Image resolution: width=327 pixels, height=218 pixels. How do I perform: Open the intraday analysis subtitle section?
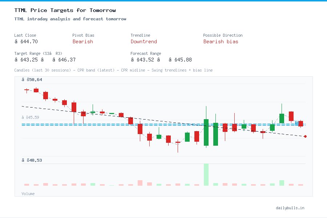point(71,19)
